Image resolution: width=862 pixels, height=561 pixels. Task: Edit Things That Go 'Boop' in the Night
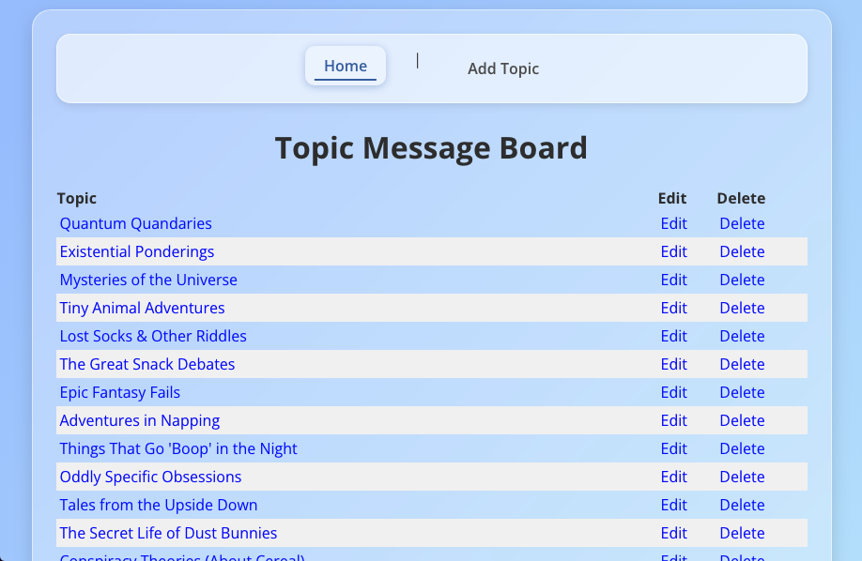[x=674, y=448]
